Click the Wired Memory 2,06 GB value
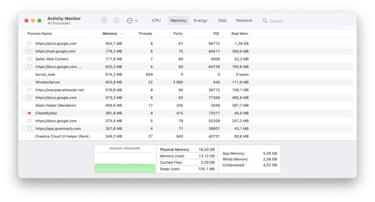The image size is (375, 202). click(x=270, y=159)
